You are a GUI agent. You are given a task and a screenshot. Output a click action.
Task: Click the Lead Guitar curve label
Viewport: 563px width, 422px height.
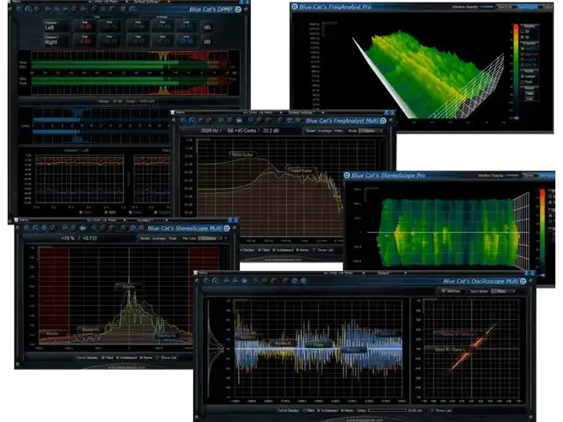[x=302, y=170]
